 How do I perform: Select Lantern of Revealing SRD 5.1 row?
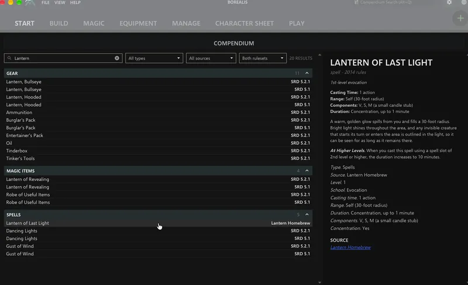tap(158, 187)
